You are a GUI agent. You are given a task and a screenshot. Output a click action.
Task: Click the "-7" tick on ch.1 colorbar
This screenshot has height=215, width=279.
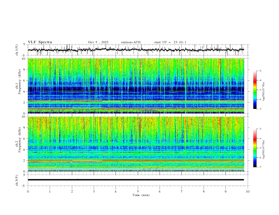pos(260,109)
